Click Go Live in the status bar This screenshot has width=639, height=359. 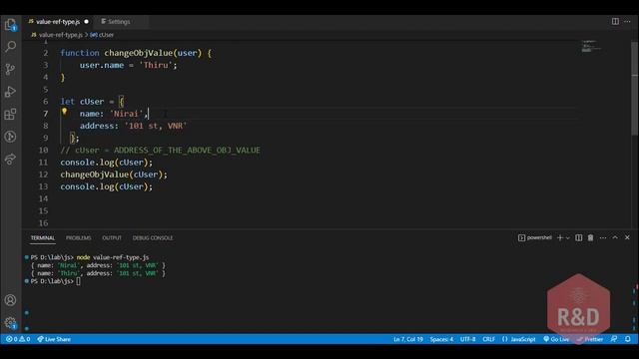tap(556, 339)
